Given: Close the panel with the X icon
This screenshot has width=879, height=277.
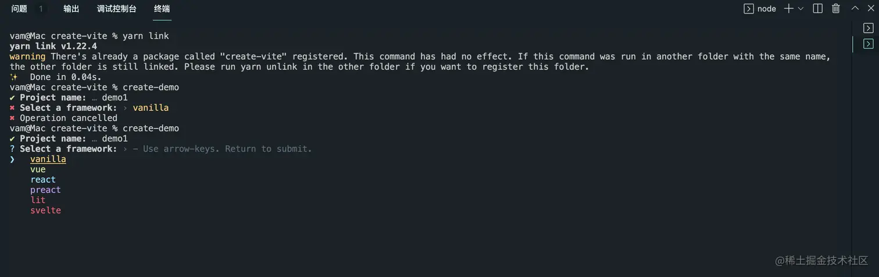Looking at the screenshot, I should pyautogui.click(x=871, y=8).
